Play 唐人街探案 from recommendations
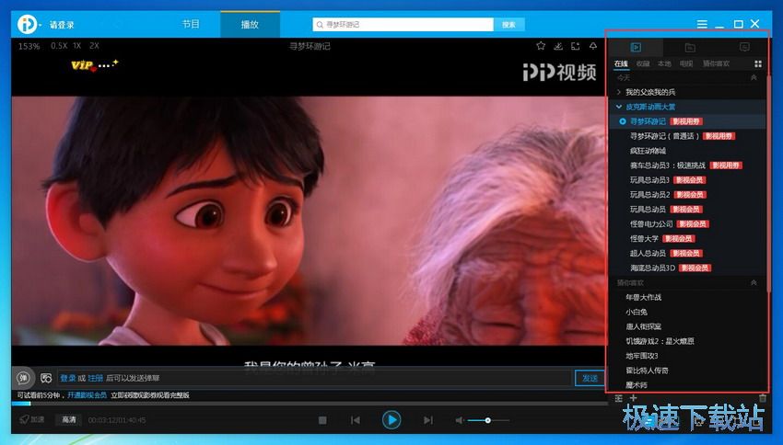The width and height of the screenshot is (783, 445). click(643, 327)
